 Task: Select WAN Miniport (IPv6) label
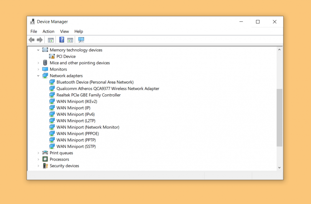76,114
